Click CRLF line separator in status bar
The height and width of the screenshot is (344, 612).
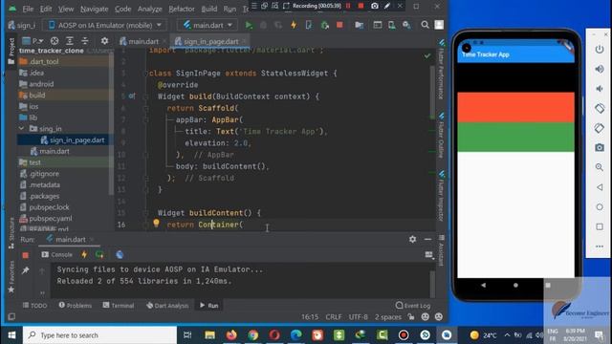click(x=334, y=317)
